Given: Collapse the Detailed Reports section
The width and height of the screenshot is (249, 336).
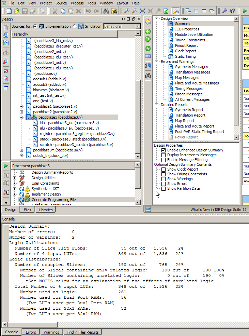Looking at the screenshot, I should click(x=157, y=105).
